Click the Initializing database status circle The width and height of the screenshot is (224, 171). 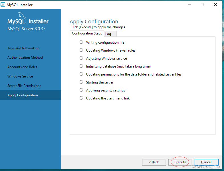point(81,66)
